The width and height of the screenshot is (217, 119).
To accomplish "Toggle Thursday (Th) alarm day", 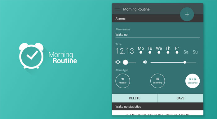I will click(x=168, y=50).
